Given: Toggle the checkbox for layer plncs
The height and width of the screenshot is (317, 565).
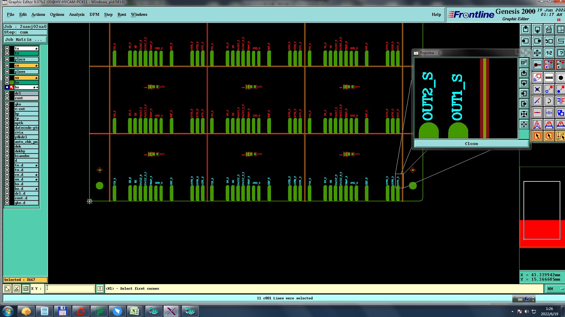Looking at the screenshot, I should pyautogui.click(x=7, y=59).
